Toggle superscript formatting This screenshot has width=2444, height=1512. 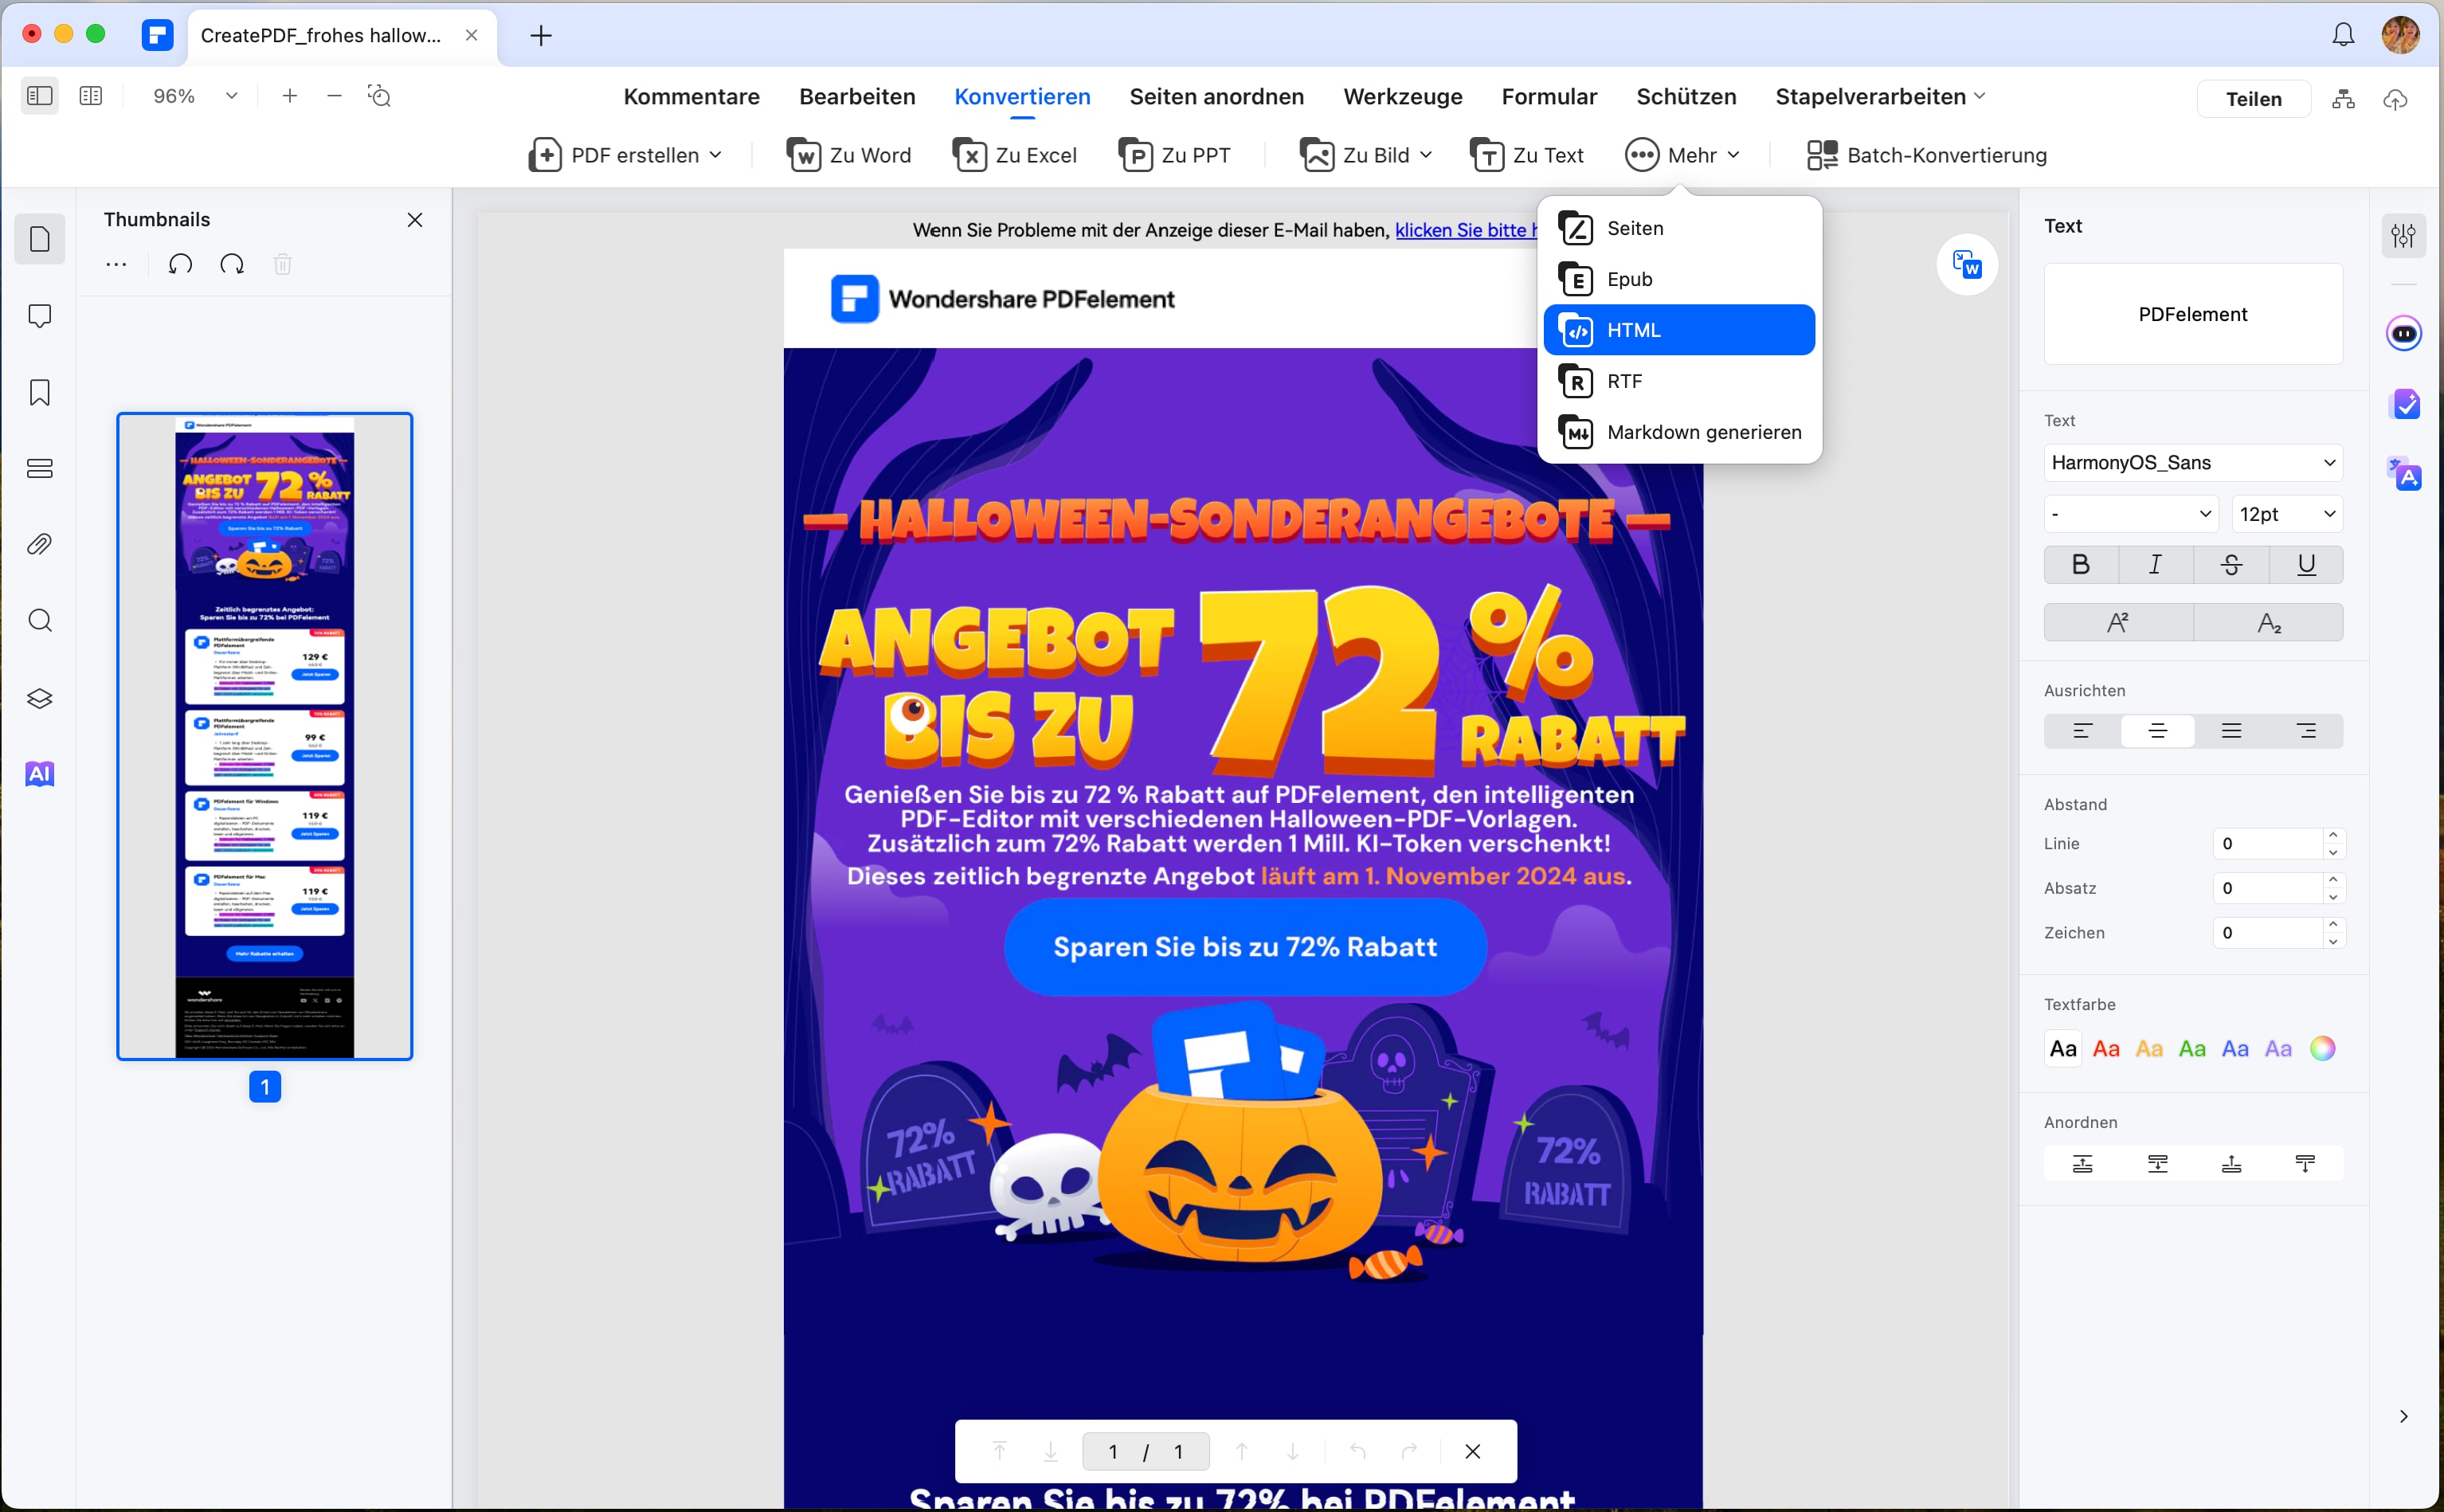pyautogui.click(x=2118, y=623)
